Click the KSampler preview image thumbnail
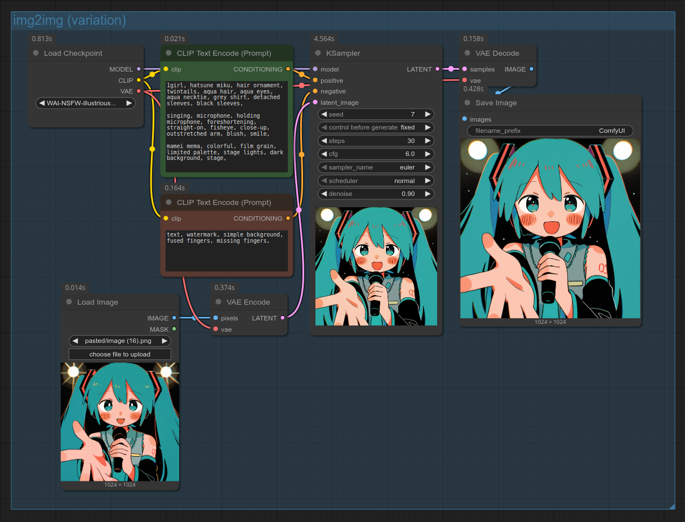Viewport: 685px width, 522px height. (376, 266)
